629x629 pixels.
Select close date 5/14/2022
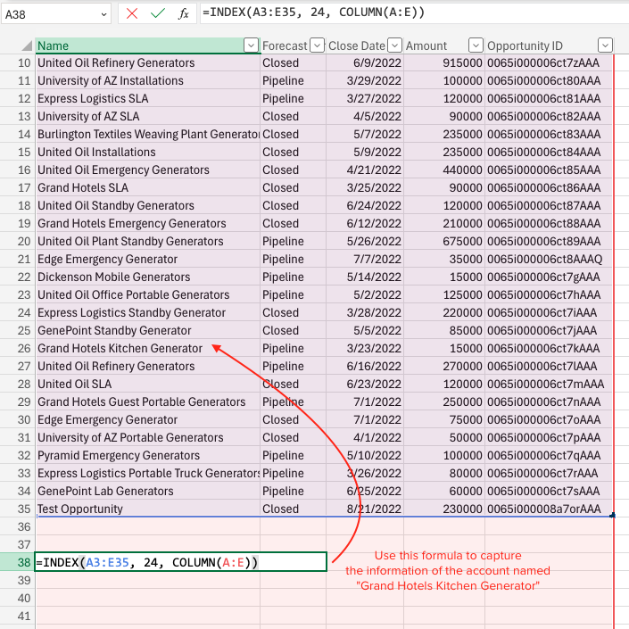coord(365,277)
